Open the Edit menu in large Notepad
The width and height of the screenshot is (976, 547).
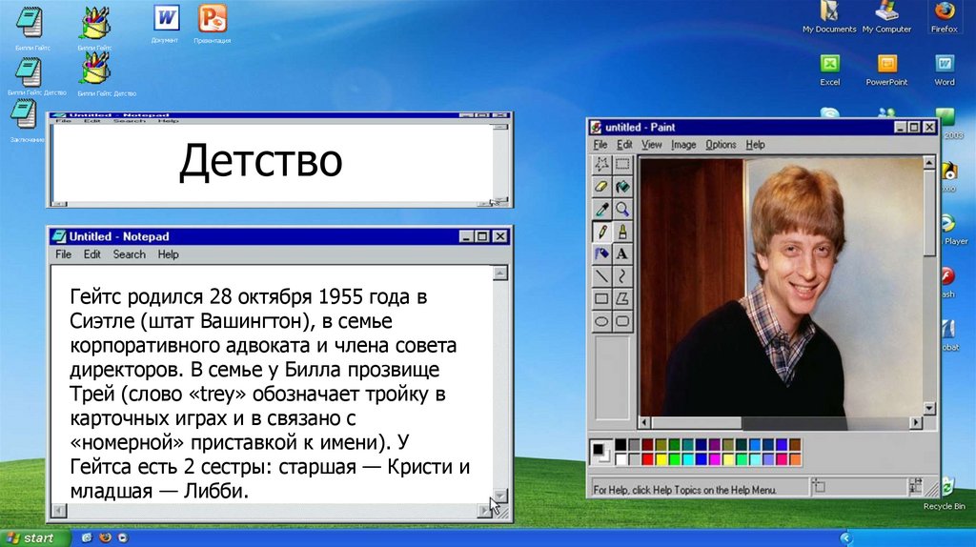[92, 253]
